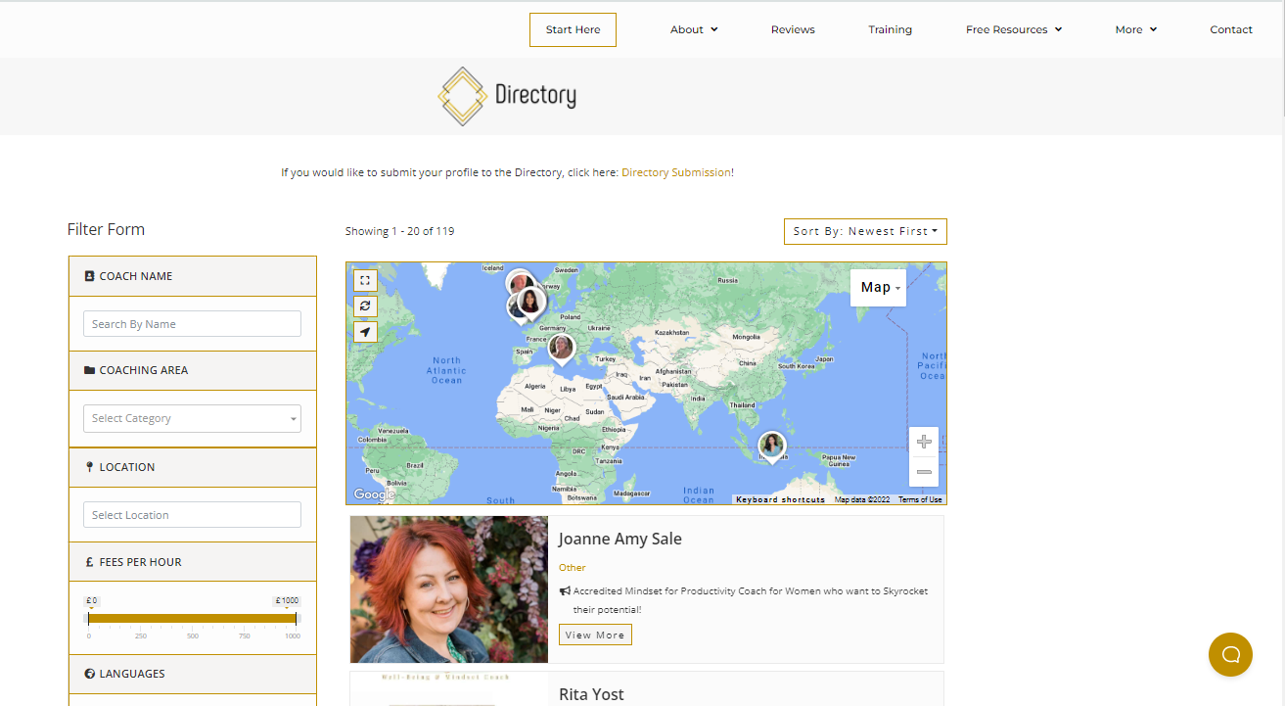Open the Sort By Newest First dropdown

865,231
